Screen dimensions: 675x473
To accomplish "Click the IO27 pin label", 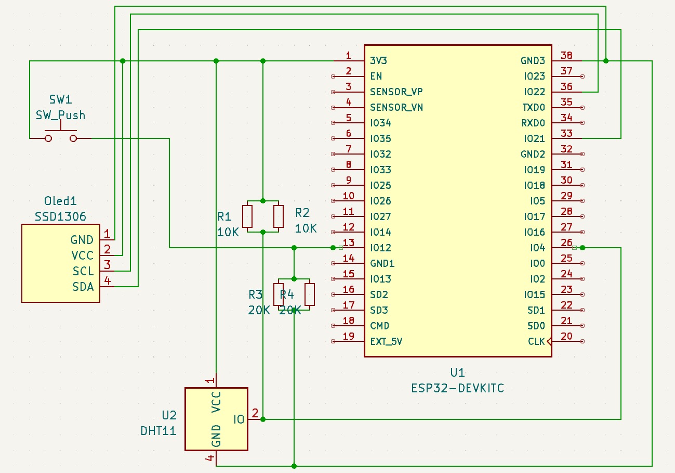I will (x=380, y=216).
